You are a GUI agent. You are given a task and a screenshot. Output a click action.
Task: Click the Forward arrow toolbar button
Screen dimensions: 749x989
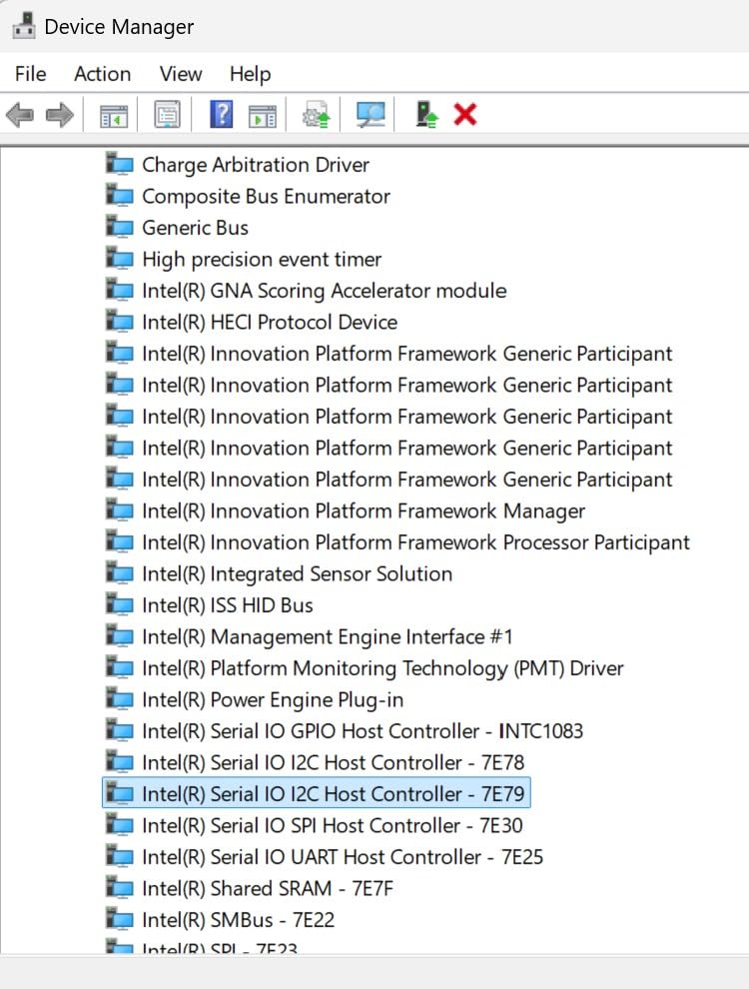[x=60, y=115]
